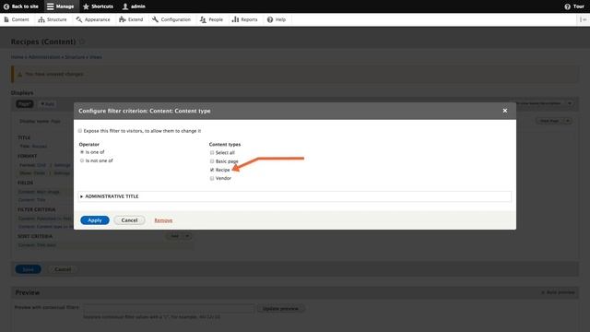Open the sort criteria Add dropdown arrow
The image size is (590, 332).
click(x=187, y=236)
